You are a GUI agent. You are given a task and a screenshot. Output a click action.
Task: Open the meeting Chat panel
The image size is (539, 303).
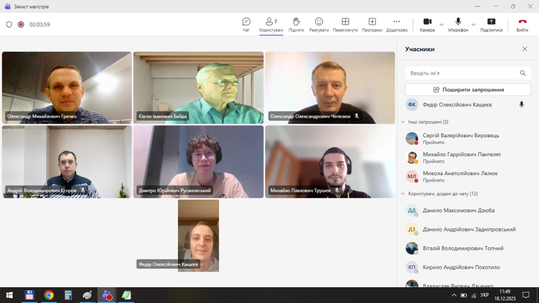246,25
